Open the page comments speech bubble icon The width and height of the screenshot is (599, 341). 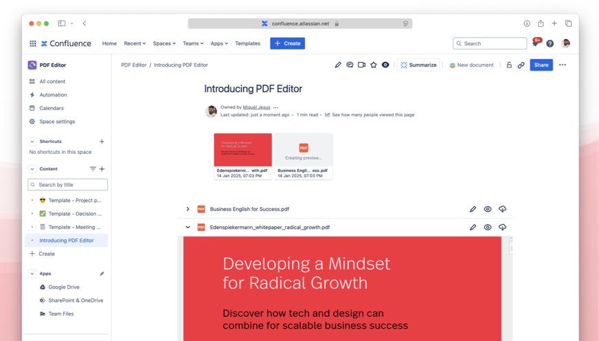click(350, 65)
